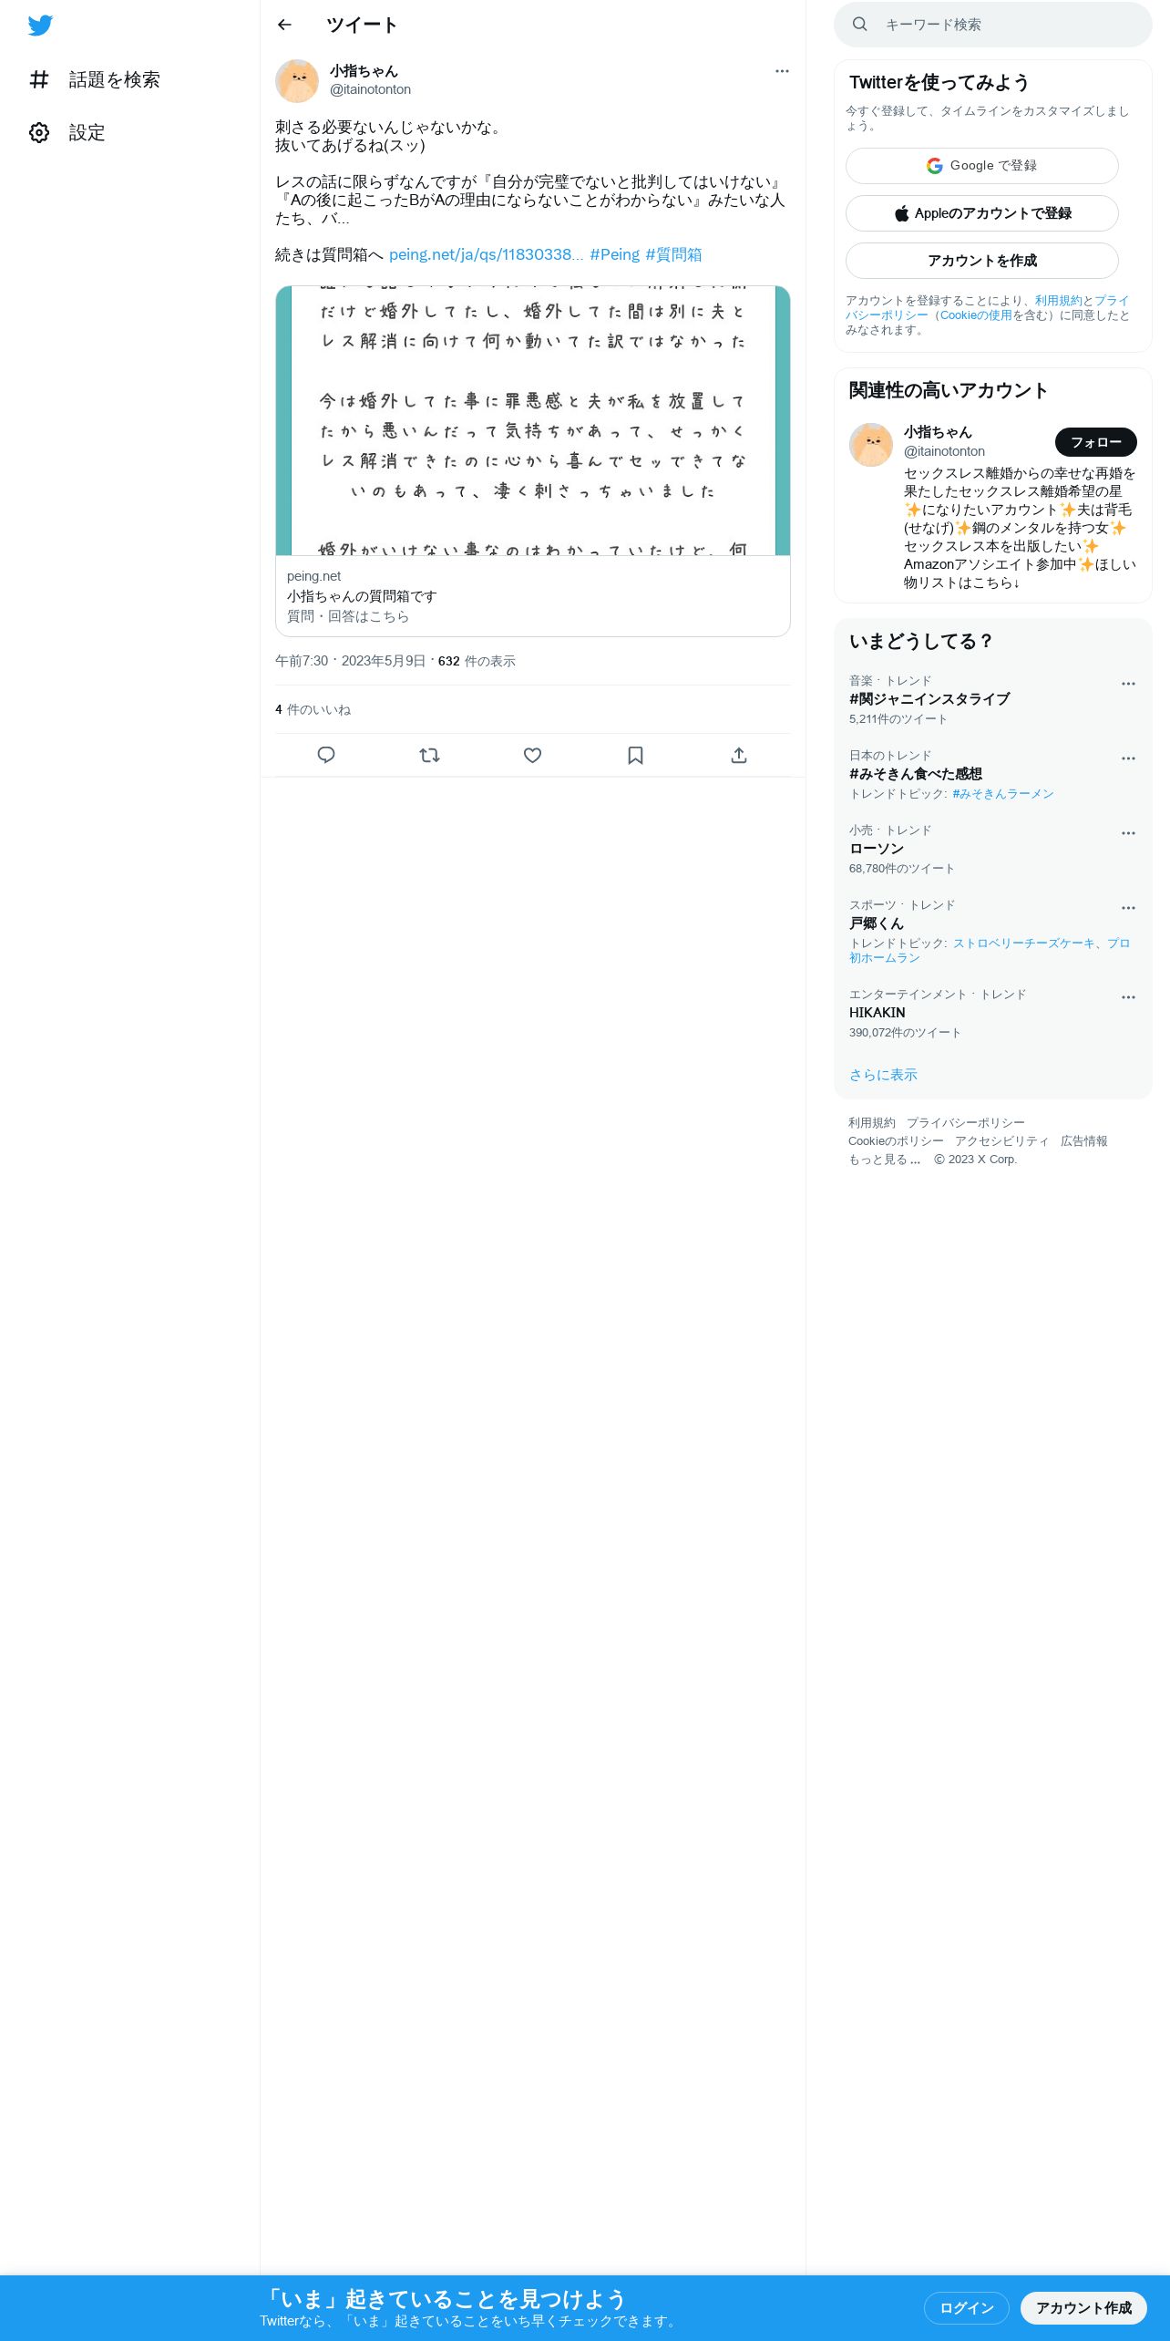Open the tweet timestamp 午前7:30
This screenshot has height=2341, width=1170.
[350, 661]
